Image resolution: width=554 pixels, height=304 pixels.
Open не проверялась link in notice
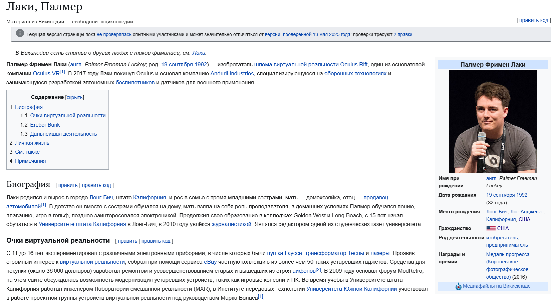click(114, 34)
